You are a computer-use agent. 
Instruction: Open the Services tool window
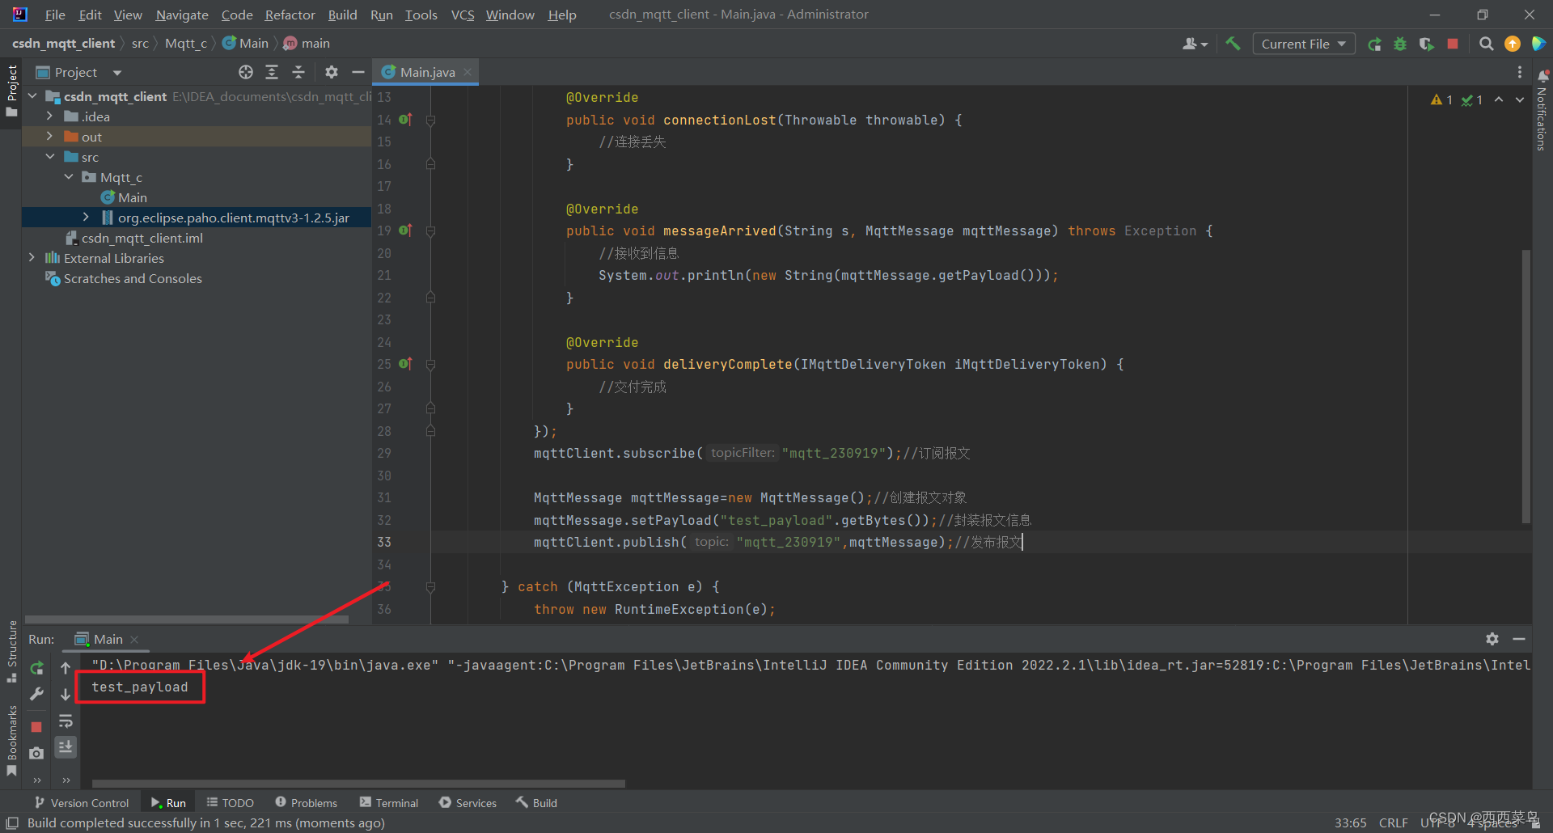468,803
